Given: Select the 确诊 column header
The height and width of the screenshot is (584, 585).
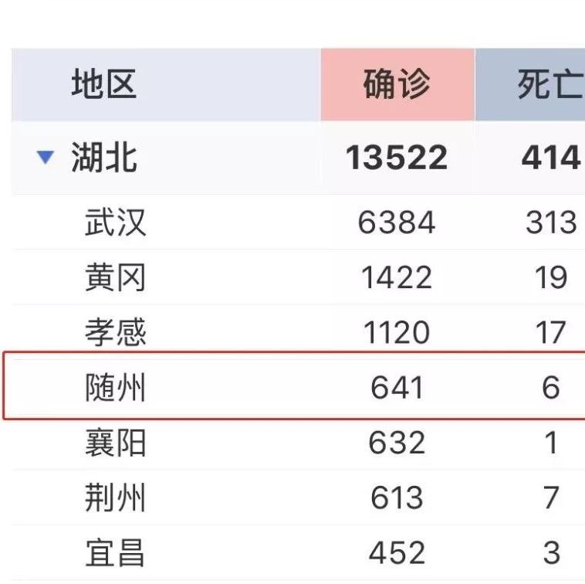Looking at the screenshot, I should pyautogui.click(x=397, y=84).
